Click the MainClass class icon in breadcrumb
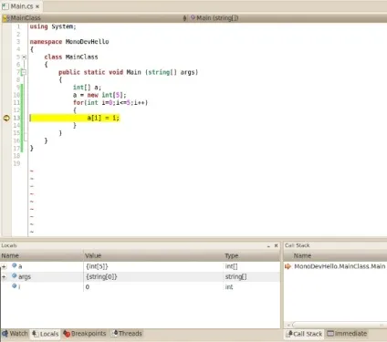The image size is (387, 342). [x=5, y=18]
